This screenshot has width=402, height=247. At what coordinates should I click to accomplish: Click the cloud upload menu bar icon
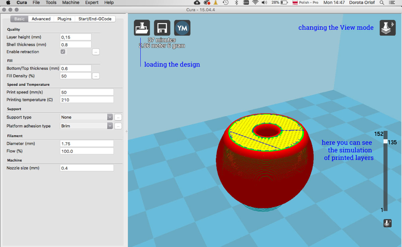197,3
